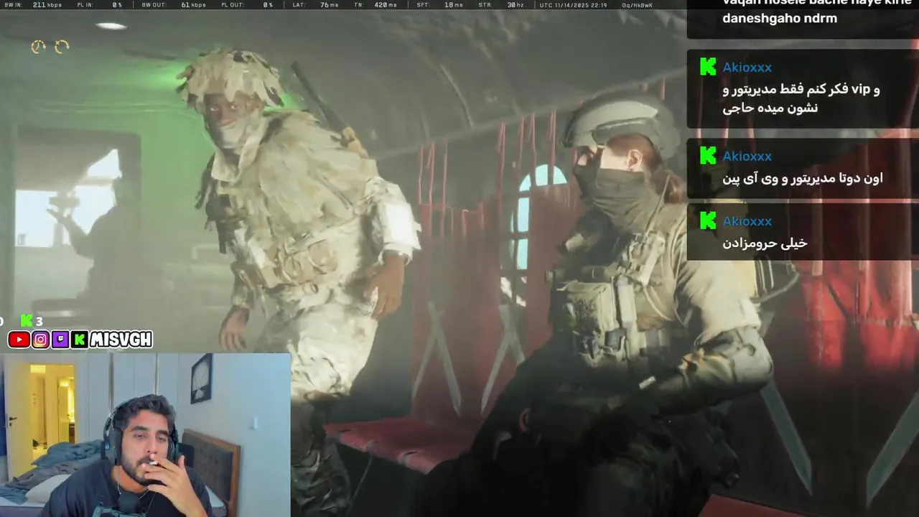Viewport: 919px width, 517px height.
Task: Click the Instagram icon in the social bar
Action: (x=41, y=340)
